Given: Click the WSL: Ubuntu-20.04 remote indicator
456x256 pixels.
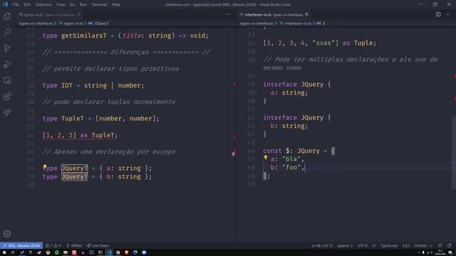Looking at the screenshot, I should pyautogui.click(x=21, y=245).
